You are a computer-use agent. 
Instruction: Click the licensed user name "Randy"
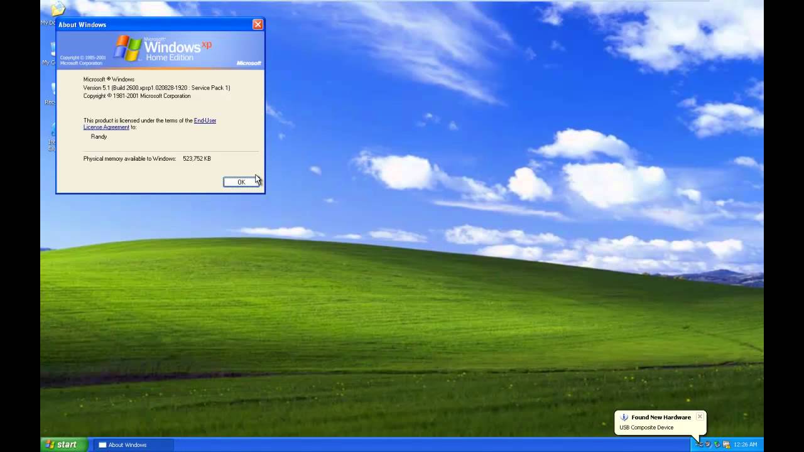tap(99, 136)
